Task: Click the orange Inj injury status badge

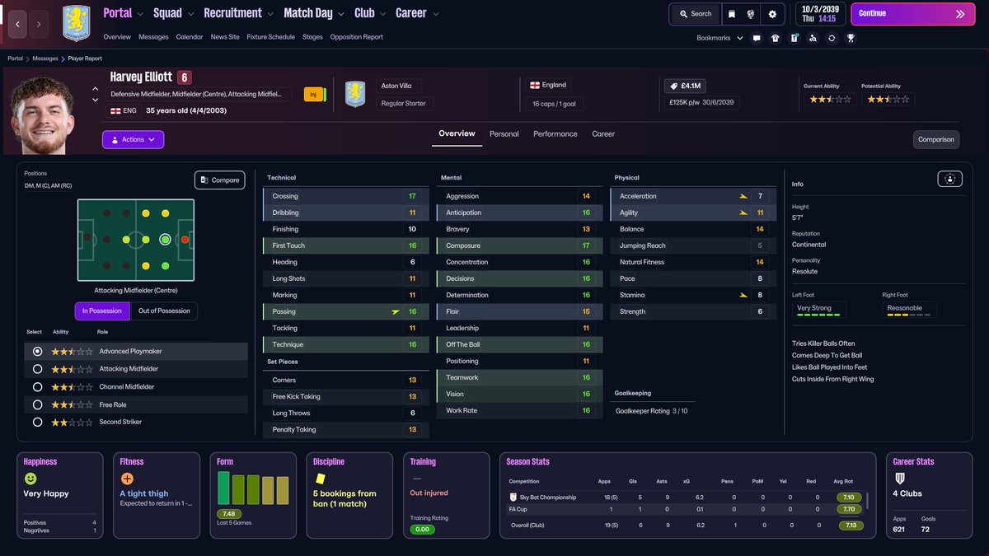Action: coord(313,95)
